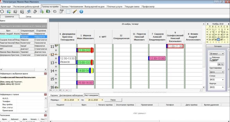The image size is (230, 122).
Task: Click the circular refresh icon in toolbar
Action: coord(2,11)
